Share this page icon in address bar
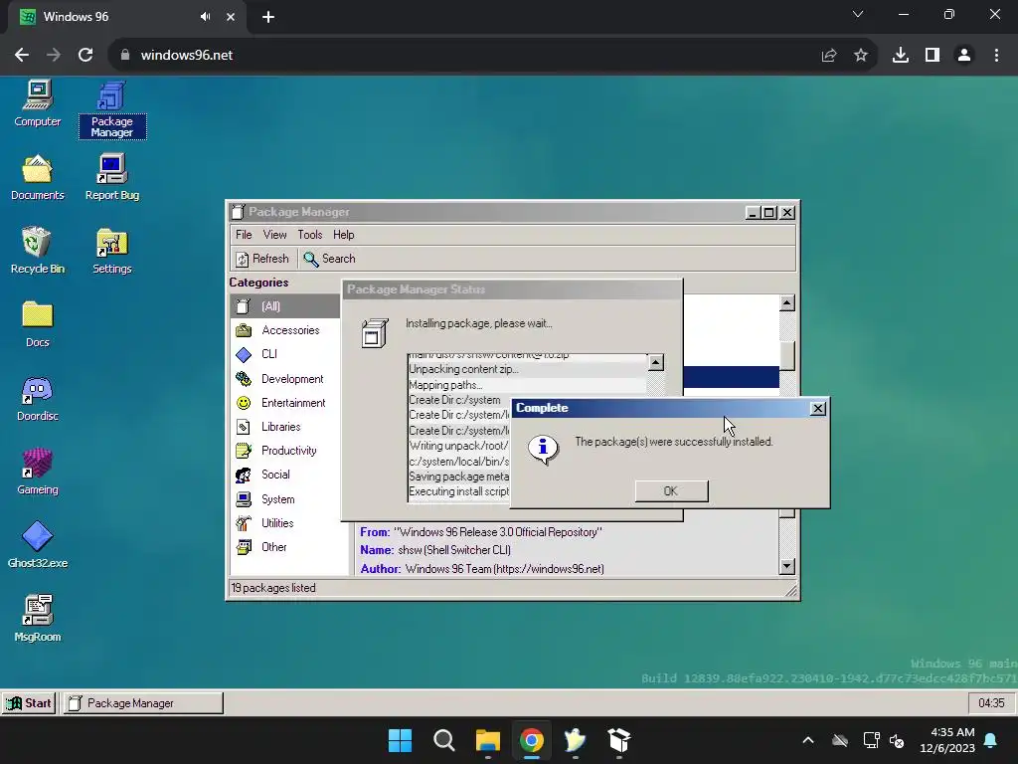1018x764 pixels. [x=829, y=56]
